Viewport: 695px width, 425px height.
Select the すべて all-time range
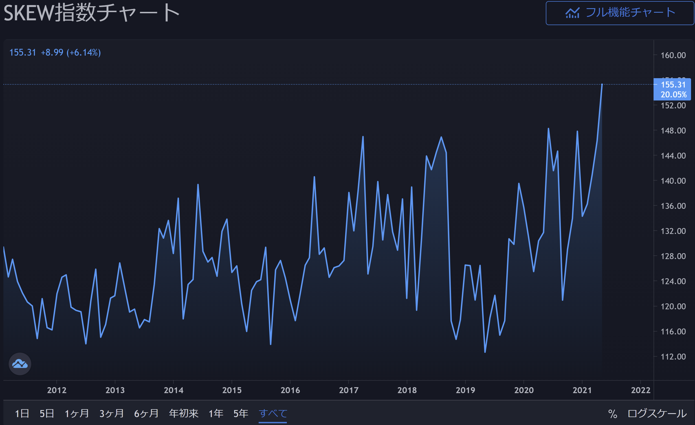[x=273, y=413]
